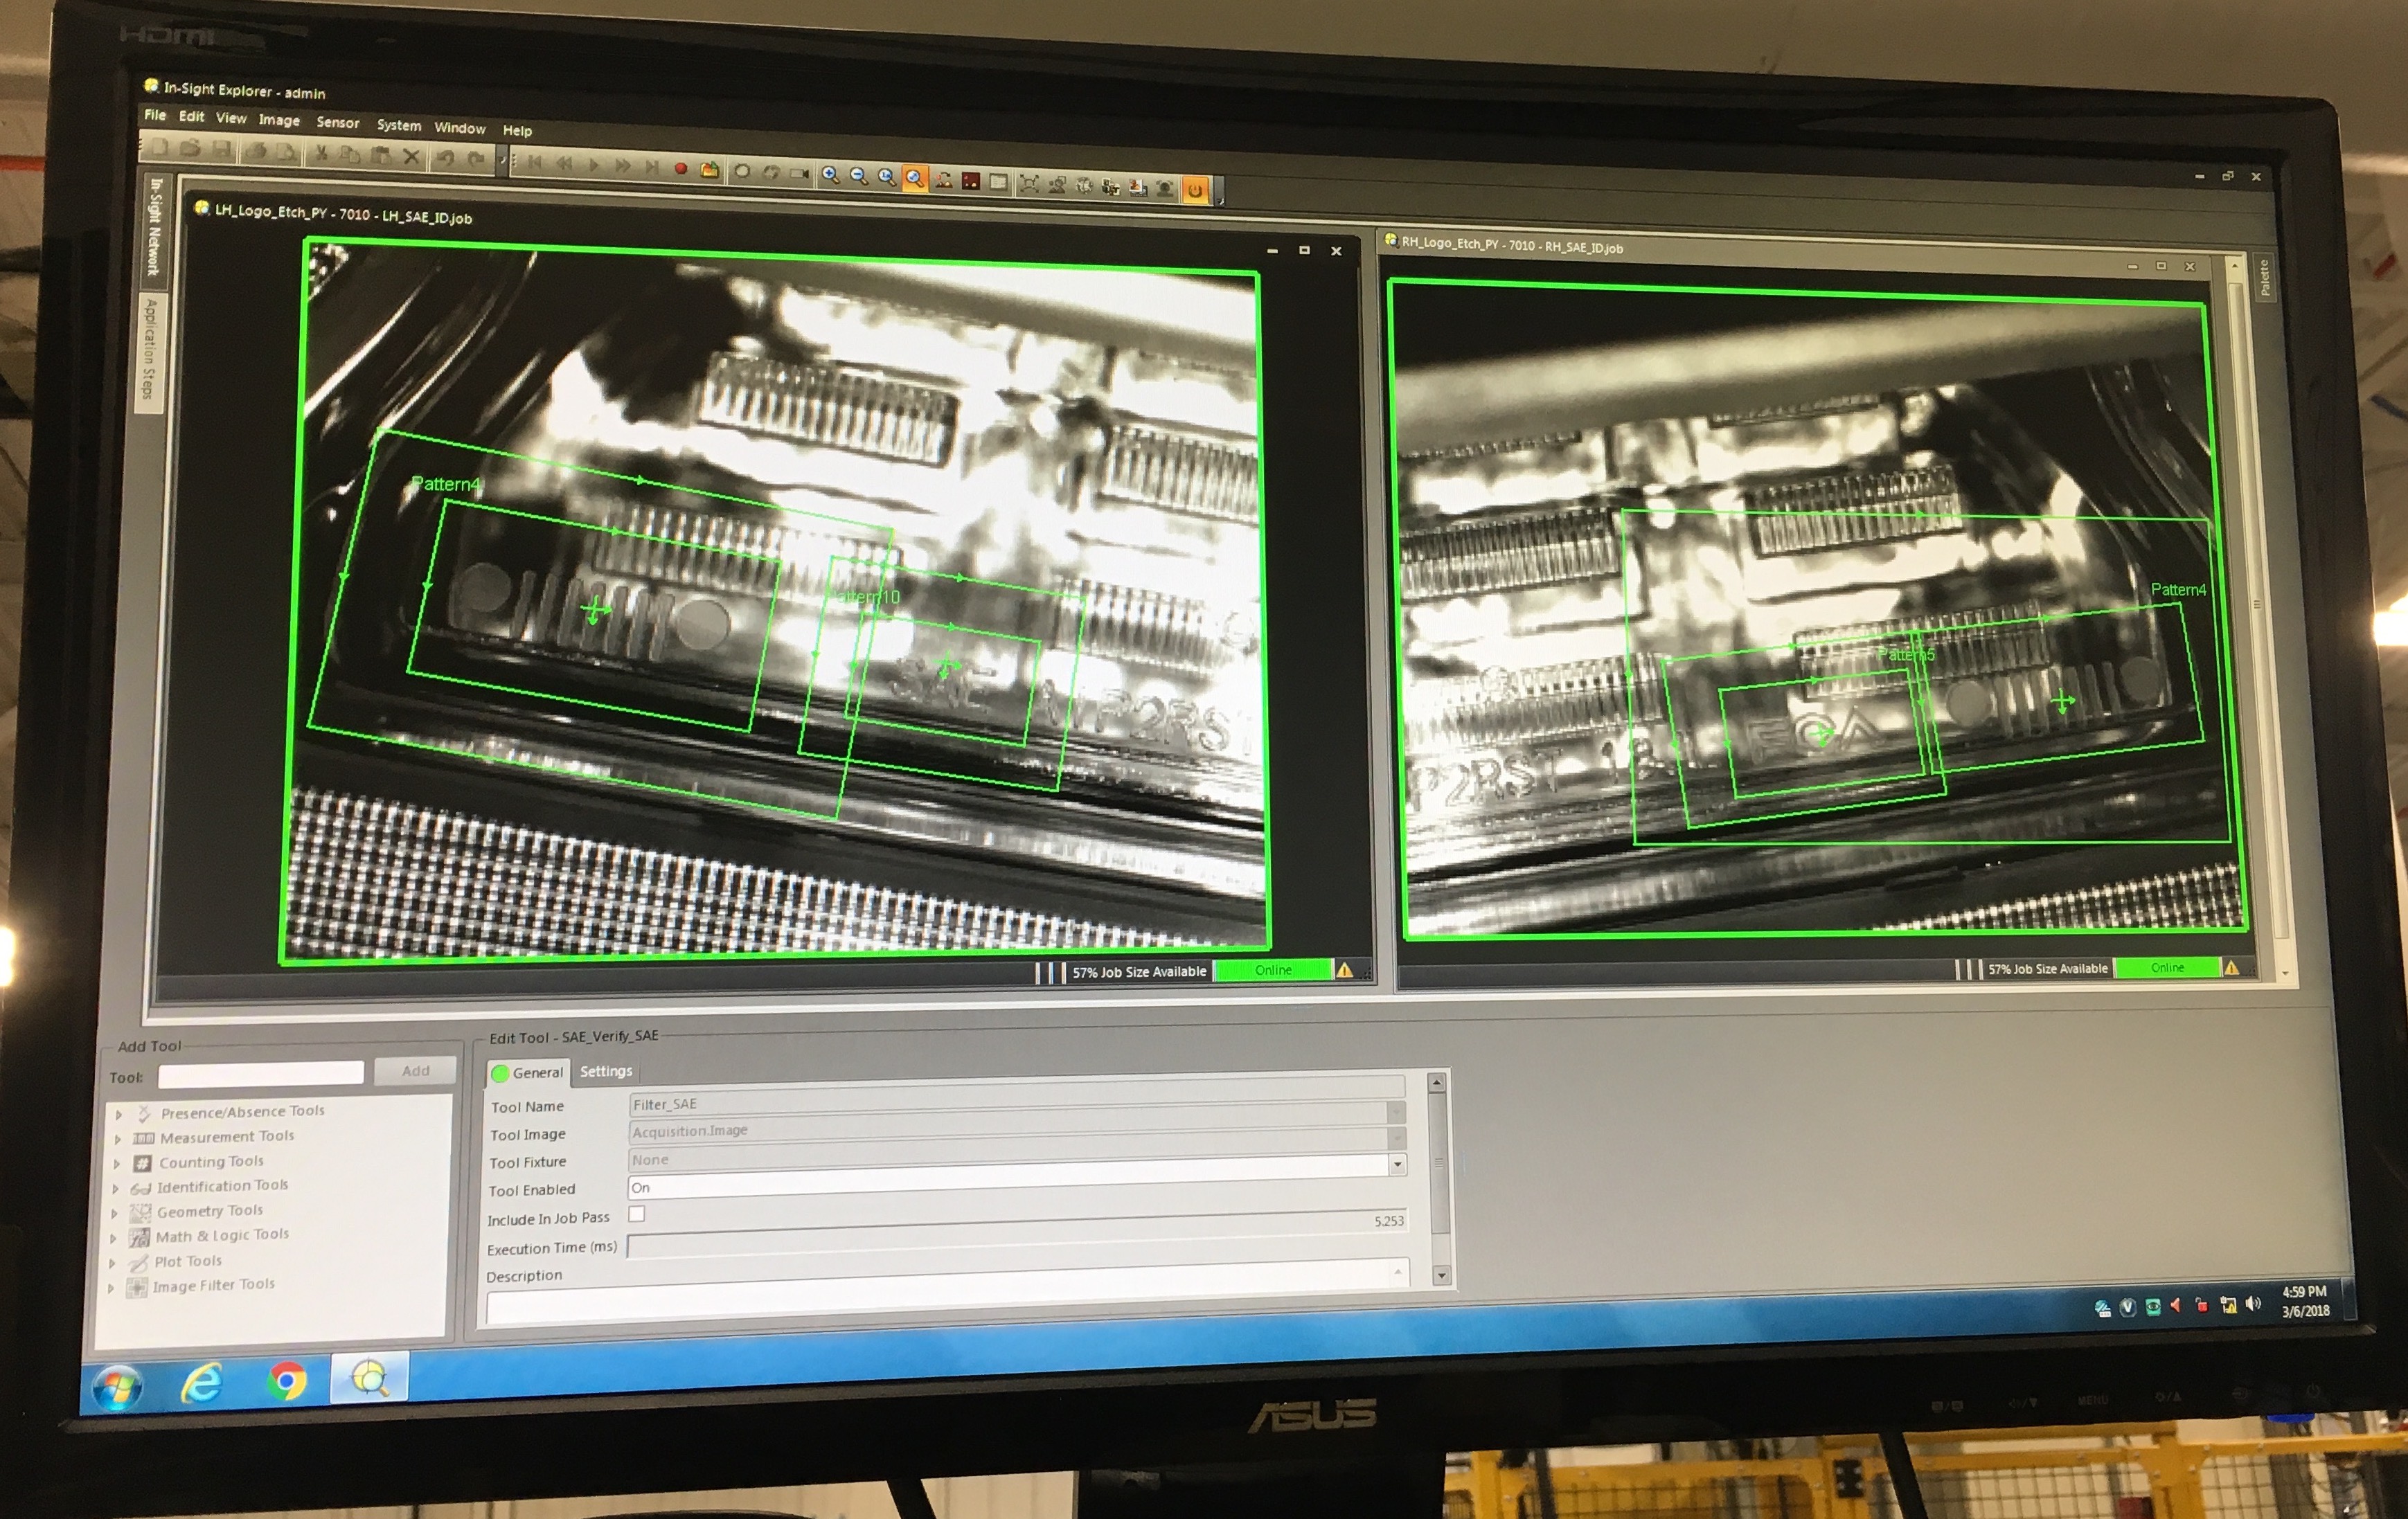The image size is (2408, 1519).
Task: Click the red Record button in toolbar
Action: point(681,169)
